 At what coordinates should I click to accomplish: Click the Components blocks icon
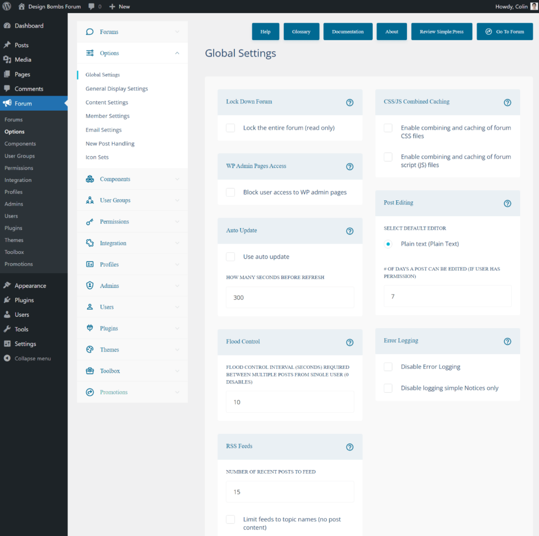[x=89, y=179]
